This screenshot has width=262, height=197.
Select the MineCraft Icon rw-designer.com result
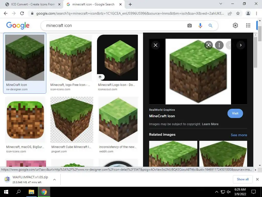click(25, 63)
